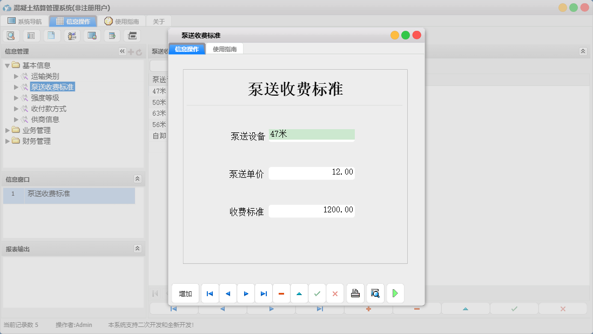Click the monitor display icon on the toolbar
Screen dimensions: 593x334
(x=92, y=35)
